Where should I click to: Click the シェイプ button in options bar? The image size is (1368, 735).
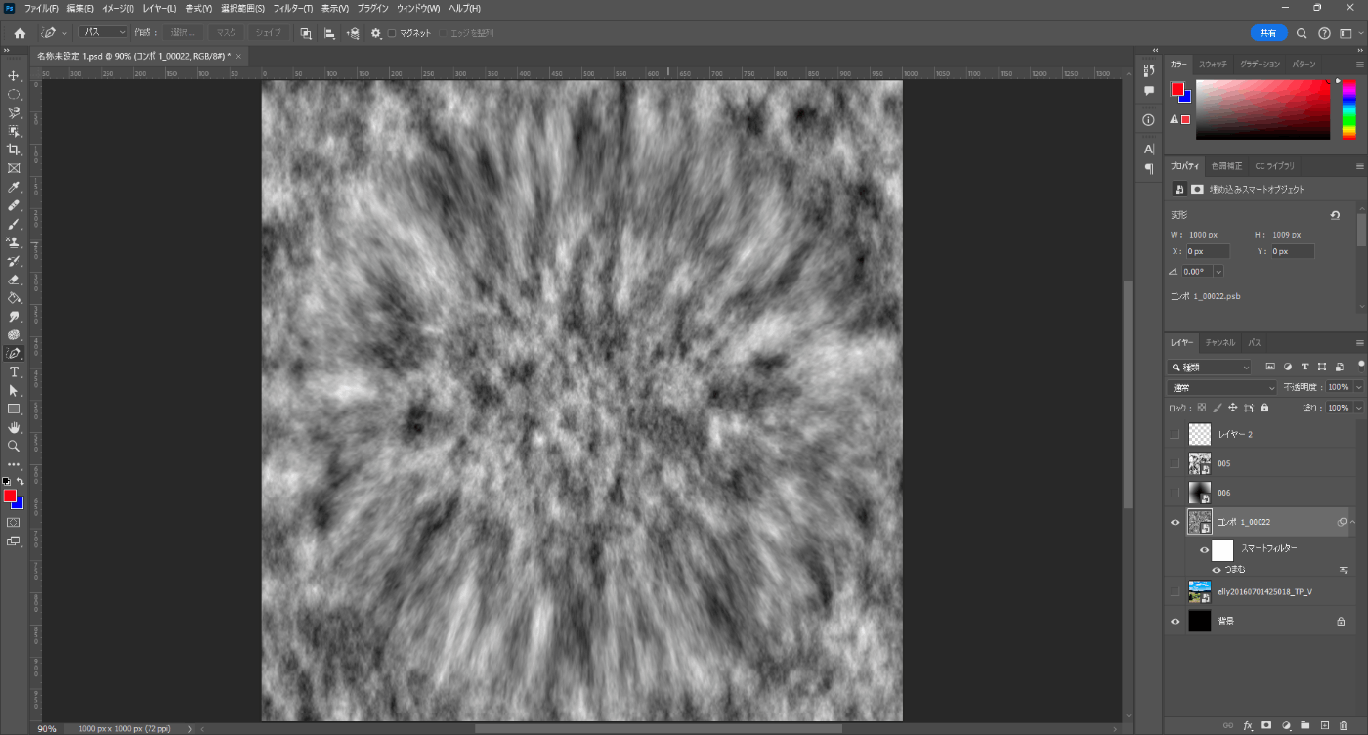point(269,32)
